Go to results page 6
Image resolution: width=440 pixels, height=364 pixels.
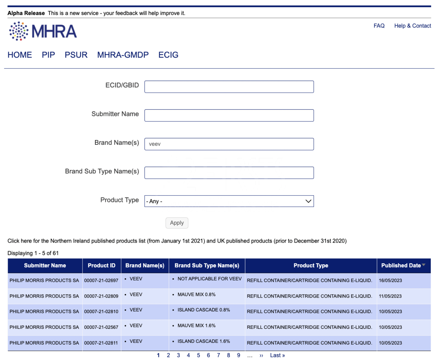pyautogui.click(x=208, y=355)
